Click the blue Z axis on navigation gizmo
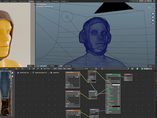This screenshot has height=118, width=157. pos(150,5)
